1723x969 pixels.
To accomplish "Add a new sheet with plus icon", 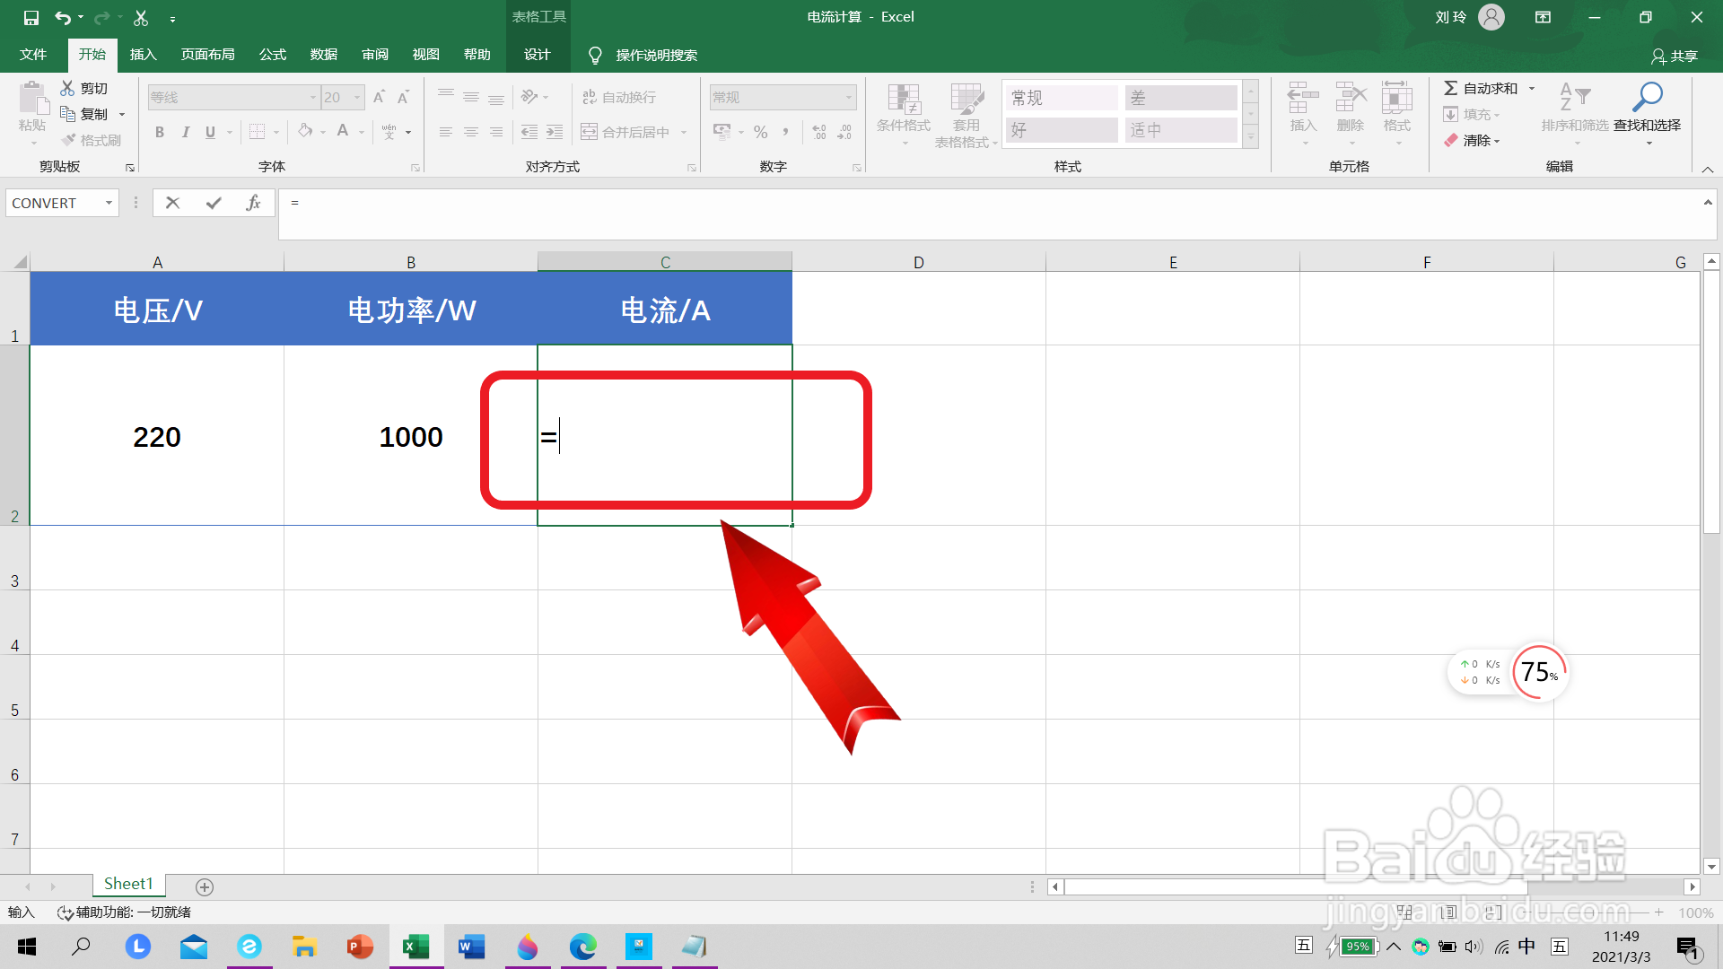I will [x=205, y=887].
